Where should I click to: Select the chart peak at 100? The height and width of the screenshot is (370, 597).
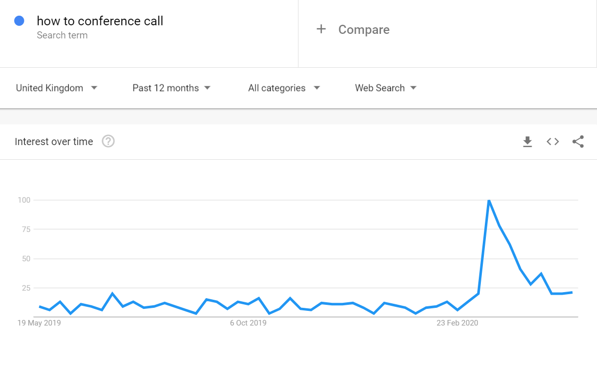click(489, 201)
